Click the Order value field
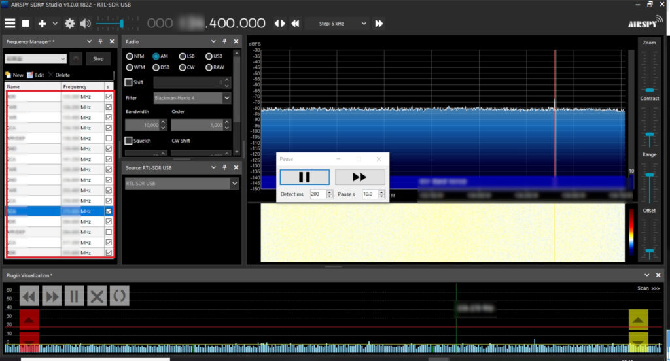The height and width of the screenshot is (361, 670). pyautogui.click(x=197, y=125)
